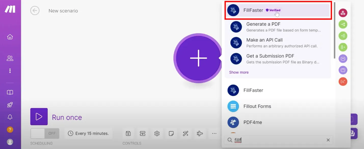
Task: Select the second FillFaster app entry
Action: coord(278,90)
